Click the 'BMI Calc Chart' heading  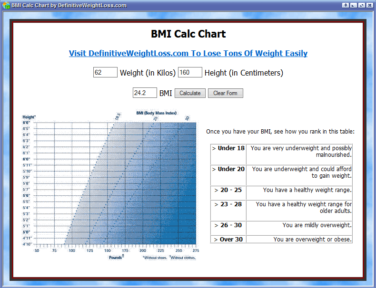188,34
